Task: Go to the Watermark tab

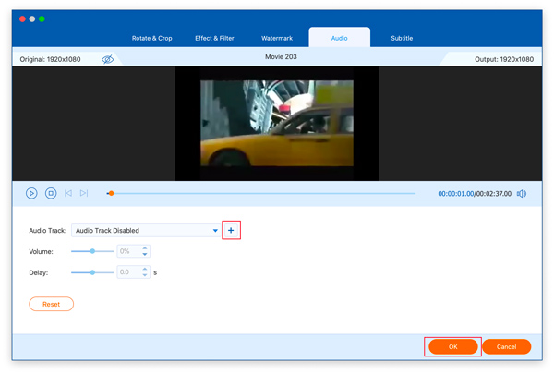Action: point(277,39)
